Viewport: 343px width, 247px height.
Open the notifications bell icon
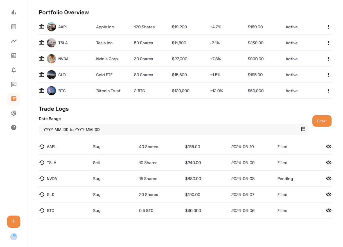(13, 70)
